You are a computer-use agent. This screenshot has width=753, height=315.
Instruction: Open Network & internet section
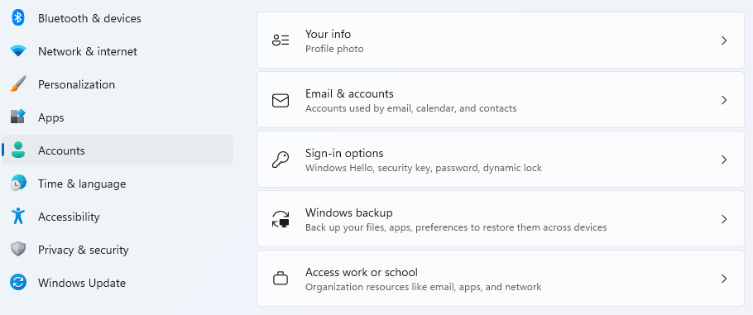(118, 51)
